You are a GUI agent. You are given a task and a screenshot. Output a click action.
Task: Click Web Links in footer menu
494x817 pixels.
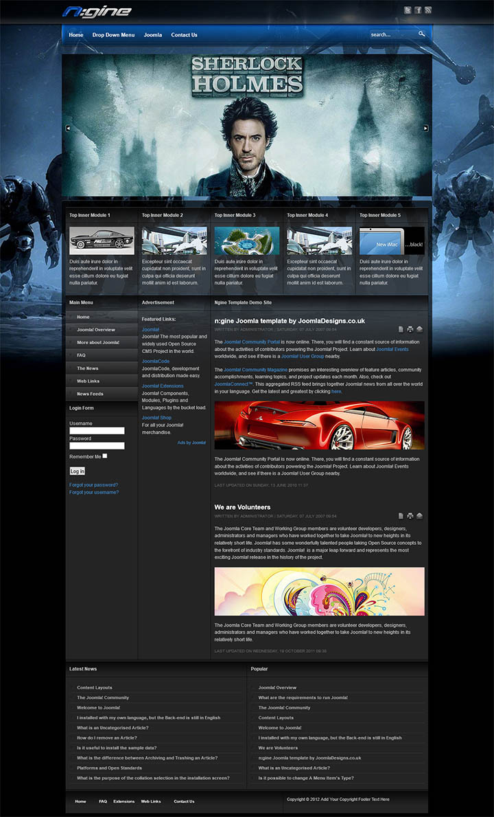[151, 801]
